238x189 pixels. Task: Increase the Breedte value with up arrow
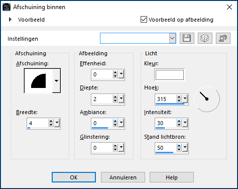51,121
